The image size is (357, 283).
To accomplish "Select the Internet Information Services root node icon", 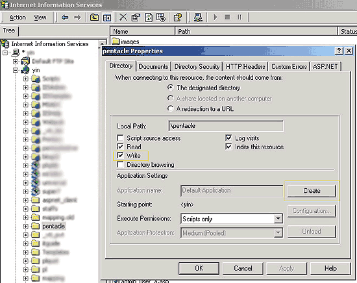I will click(5, 43).
